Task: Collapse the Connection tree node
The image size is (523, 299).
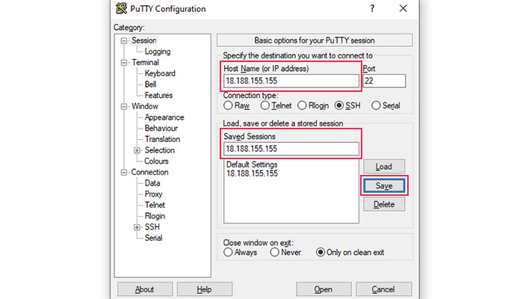Action: (x=124, y=173)
